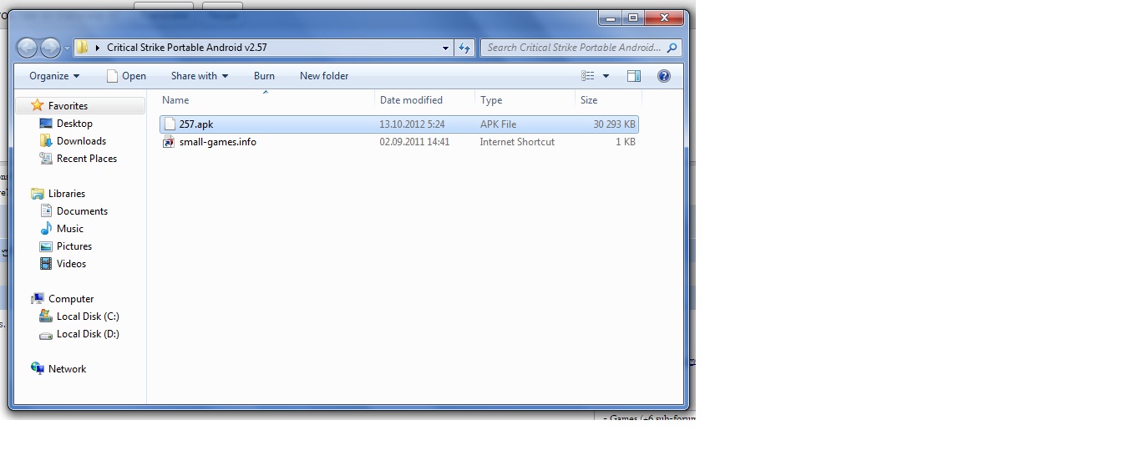Select the 257.apk file

coord(399,124)
